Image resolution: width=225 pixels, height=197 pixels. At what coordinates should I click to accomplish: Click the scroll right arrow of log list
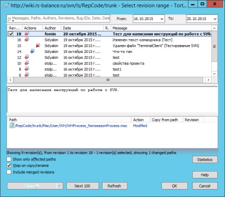(209, 80)
